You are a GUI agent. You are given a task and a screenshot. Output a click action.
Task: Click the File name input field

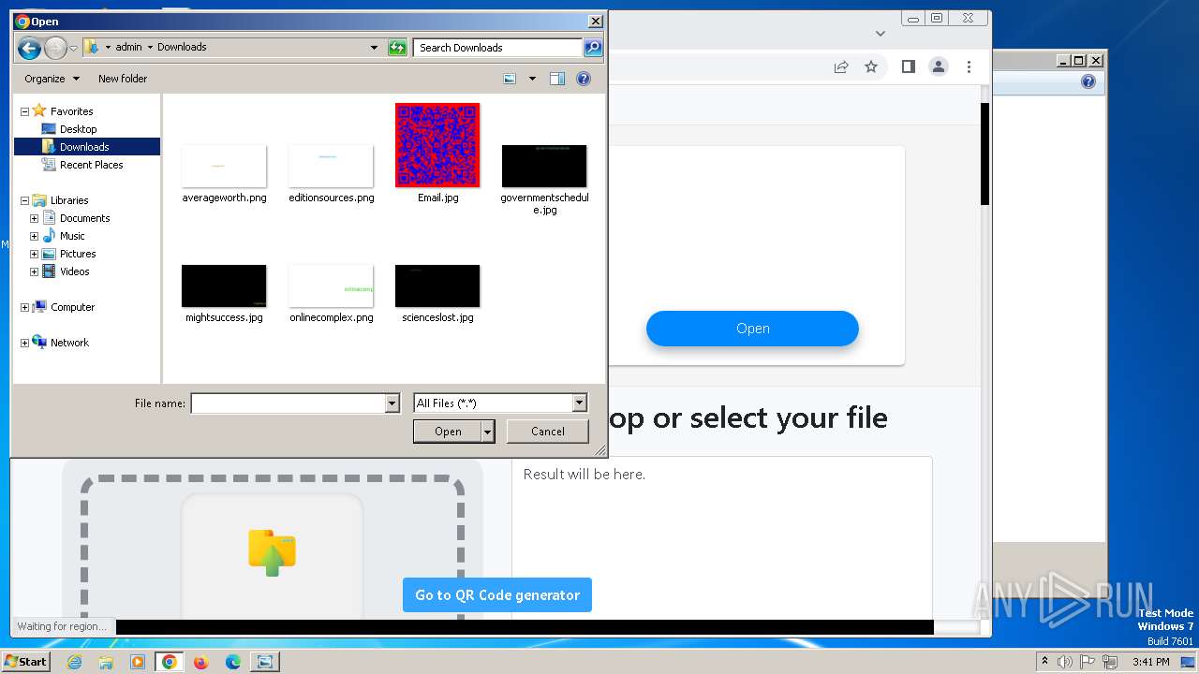tap(289, 403)
